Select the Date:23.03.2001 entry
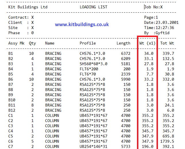 pos(161,22)
